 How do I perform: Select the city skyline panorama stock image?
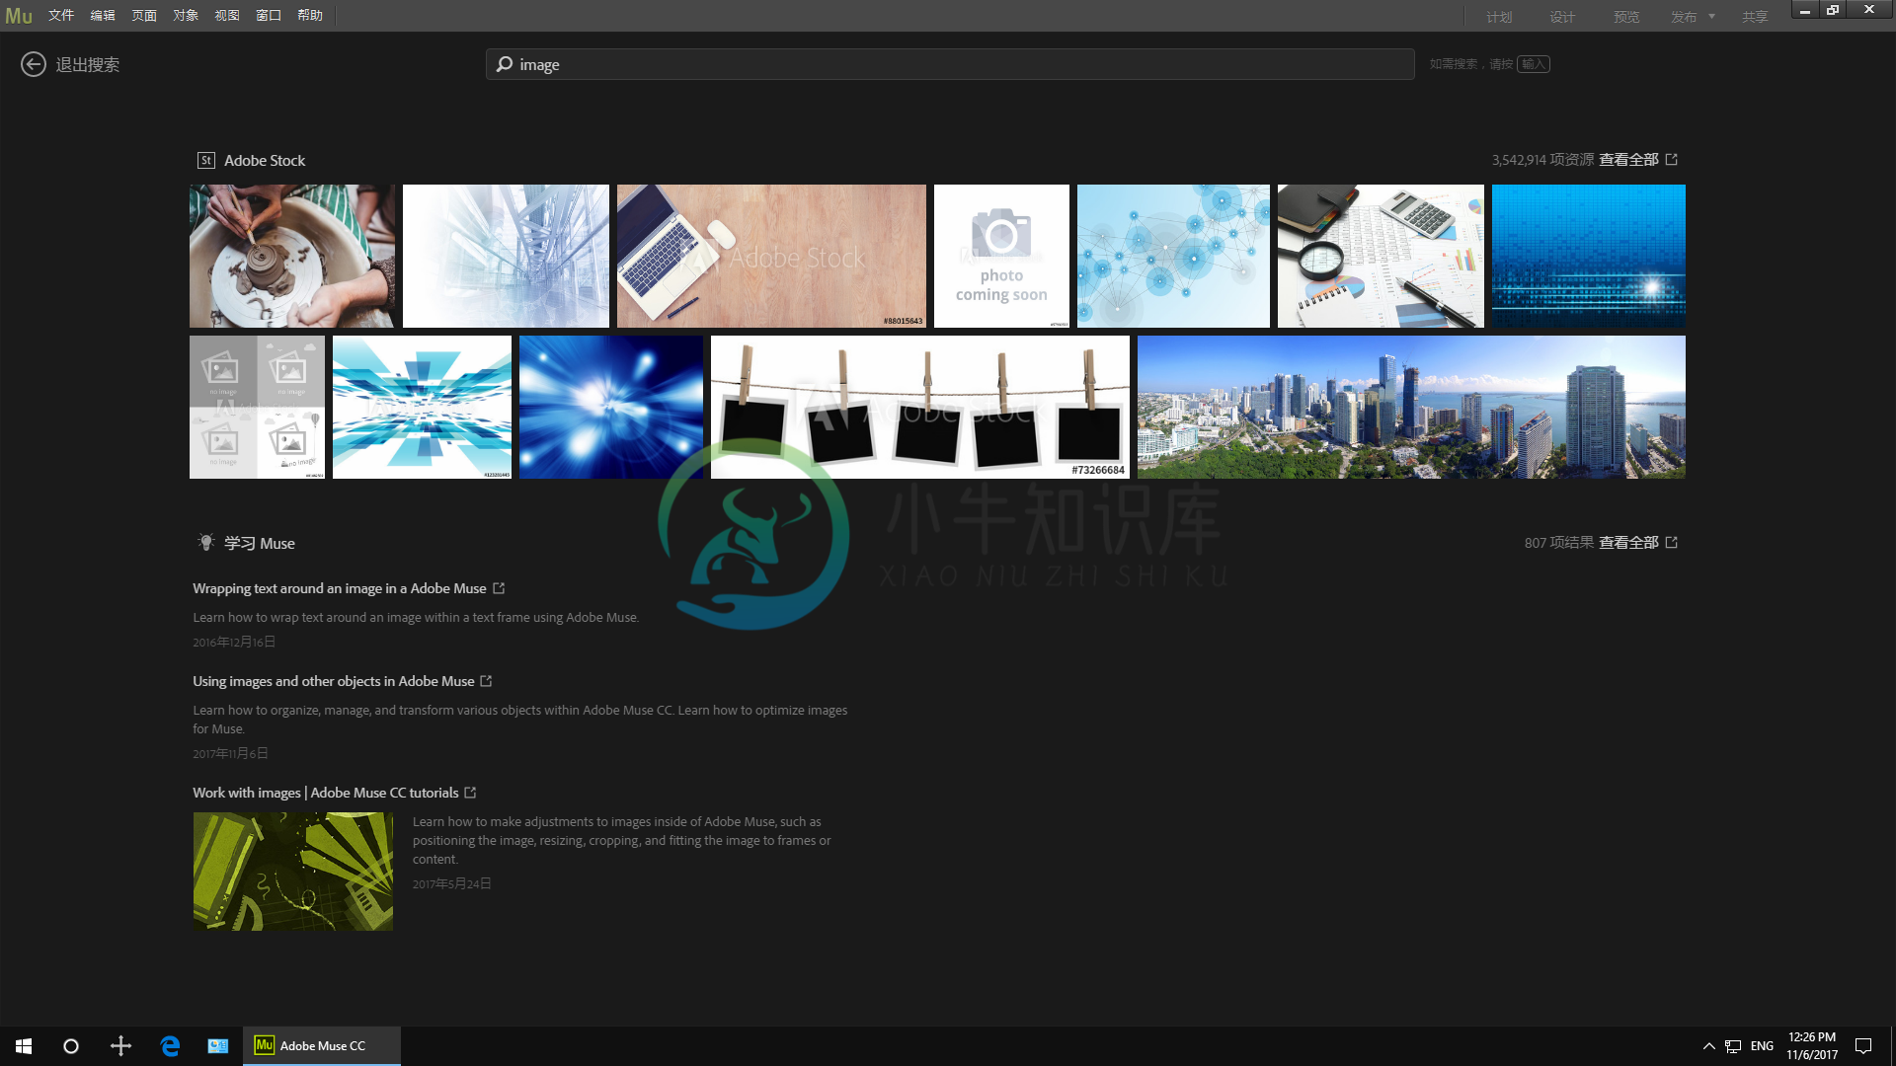pos(1411,407)
